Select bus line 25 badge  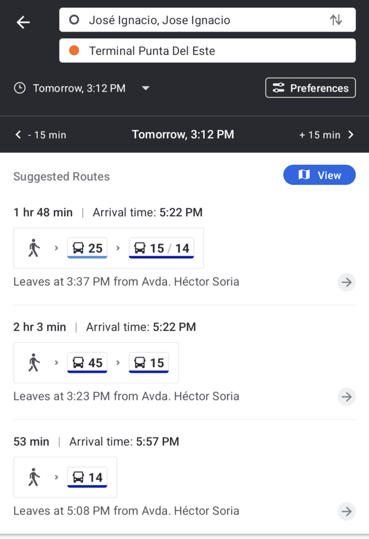pyautogui.click(x=87, y=248)
